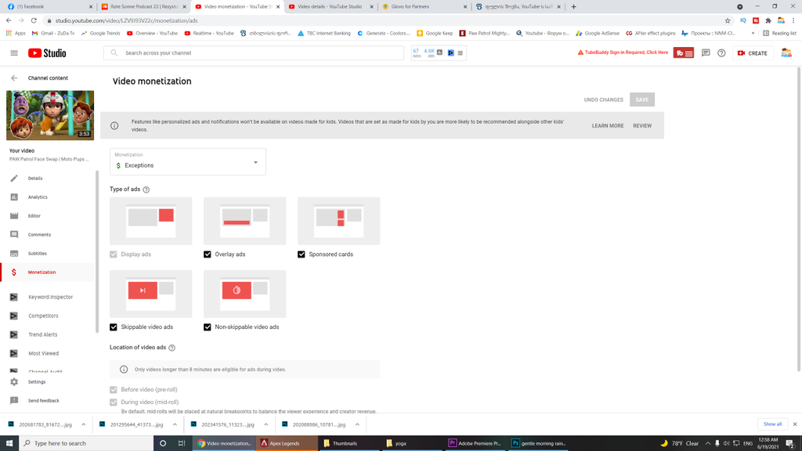The height and width of the screenshot is (451, 802).
Task: Expand the bookmarks bar overflow chevron
Action: (x=753, y=33)
